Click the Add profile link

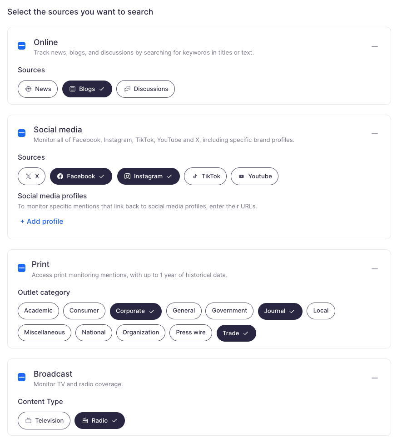[x=42, y=222]
